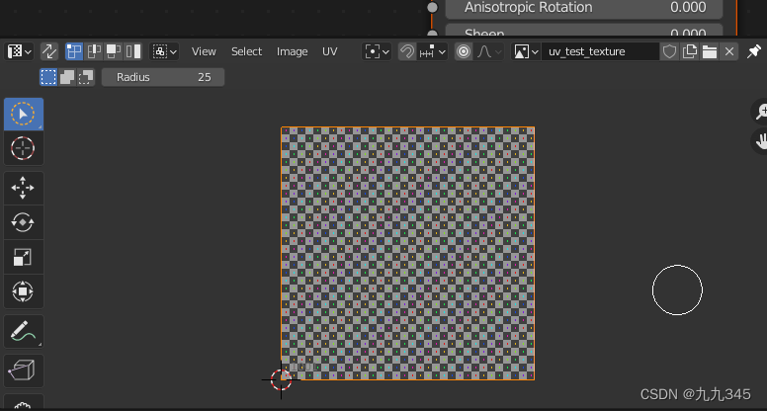Click the uv_test_texture name field
This screenshot has width=767, height=411.
tap(600, 51)
